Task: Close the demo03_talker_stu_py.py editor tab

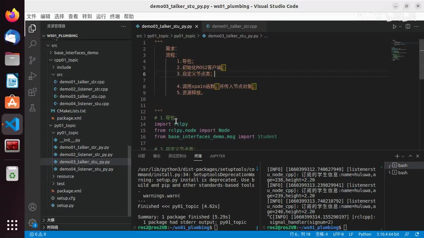Action: 196,26
